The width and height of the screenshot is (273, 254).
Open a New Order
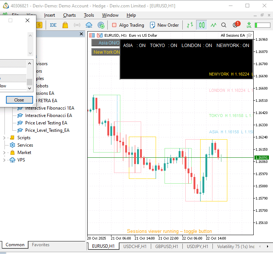[164, 25]
